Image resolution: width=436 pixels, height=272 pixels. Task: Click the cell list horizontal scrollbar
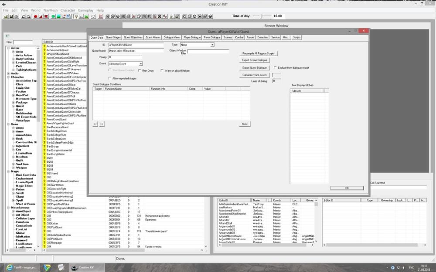(x=266, y=245)
